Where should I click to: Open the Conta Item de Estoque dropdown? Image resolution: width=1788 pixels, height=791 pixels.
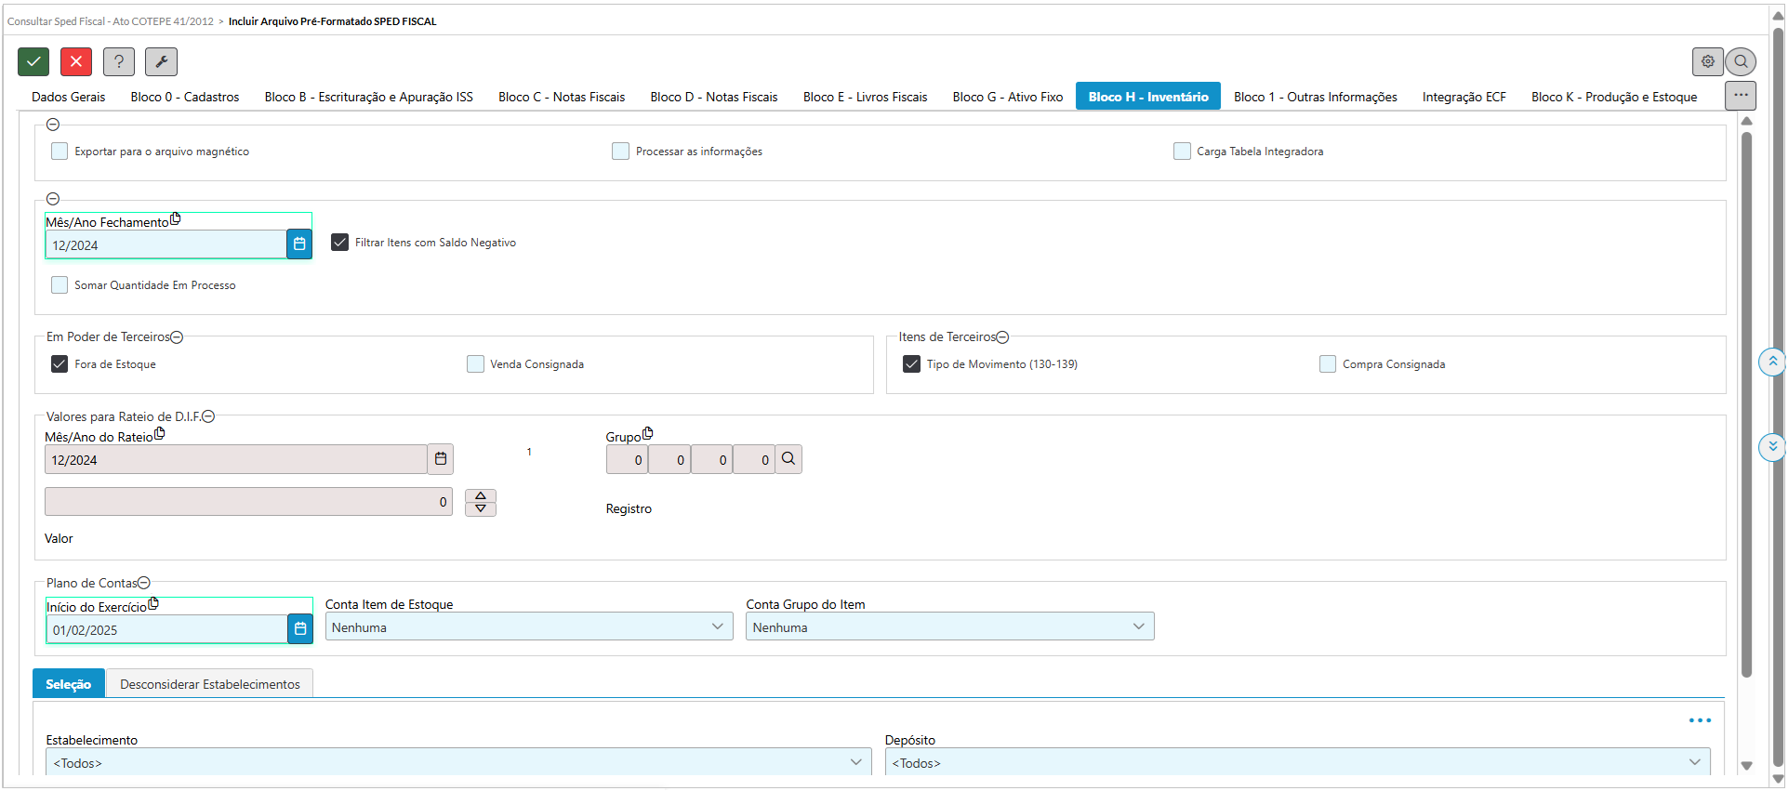(528, 626)
